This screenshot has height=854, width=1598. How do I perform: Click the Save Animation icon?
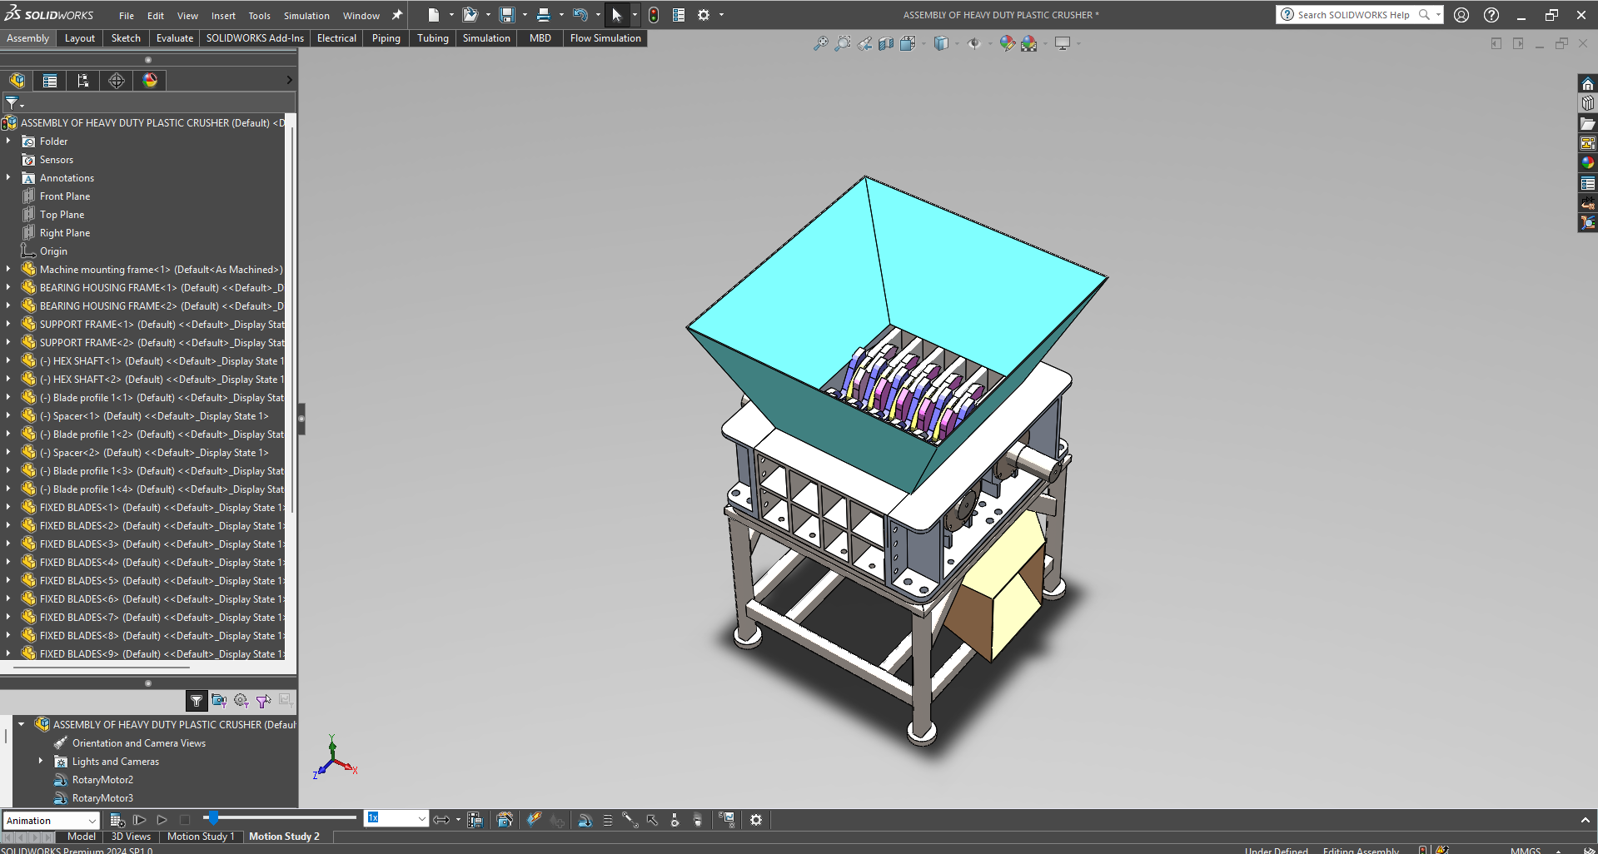pyautogui.click(x=475, y=820)
